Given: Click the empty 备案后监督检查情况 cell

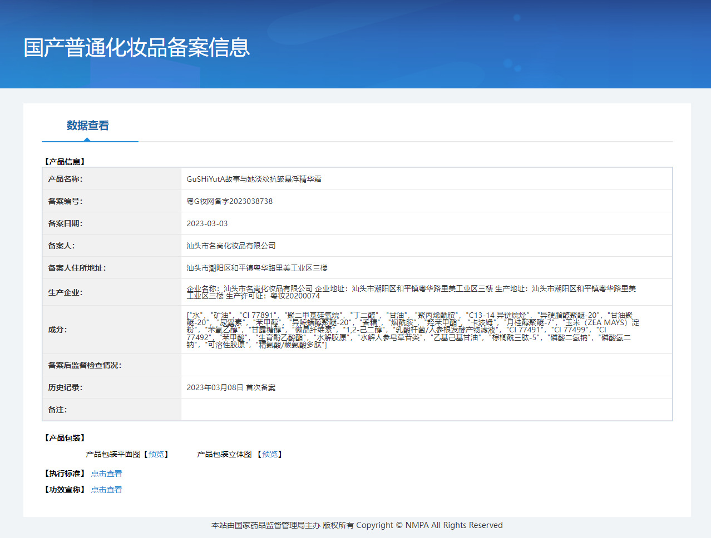Looking at the screenshot, I should 426,365.
